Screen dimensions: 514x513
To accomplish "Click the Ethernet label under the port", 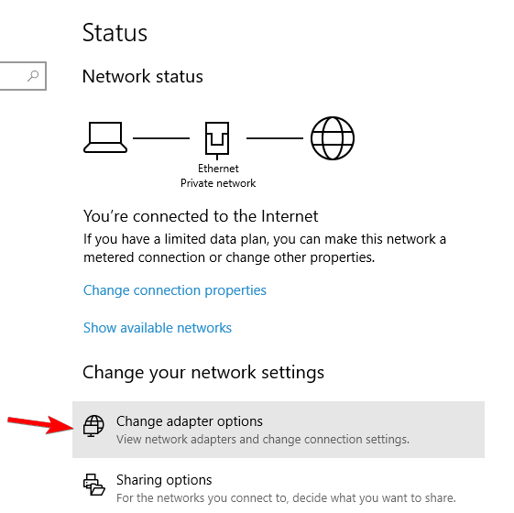I will (218, 169).
